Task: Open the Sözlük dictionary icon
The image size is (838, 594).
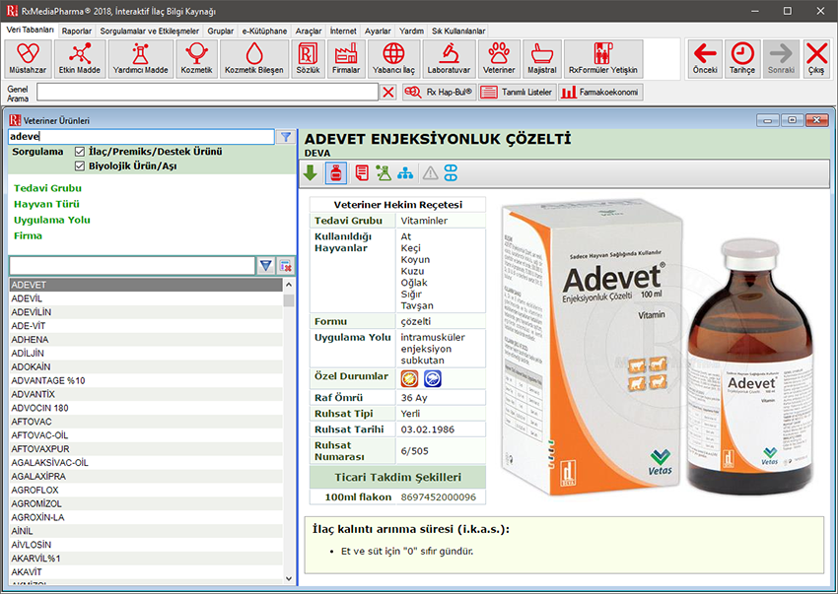Action: click(x=309, y=58)
